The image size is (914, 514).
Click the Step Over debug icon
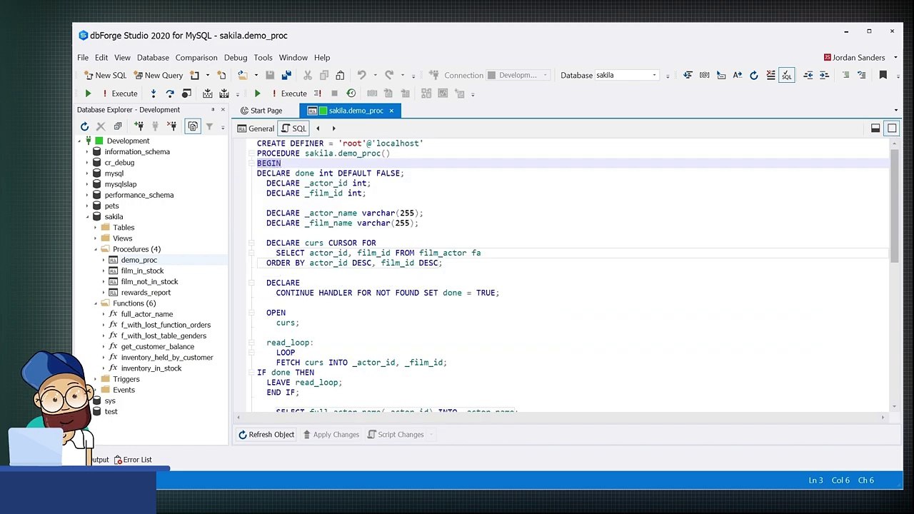[x=170, y=94]
